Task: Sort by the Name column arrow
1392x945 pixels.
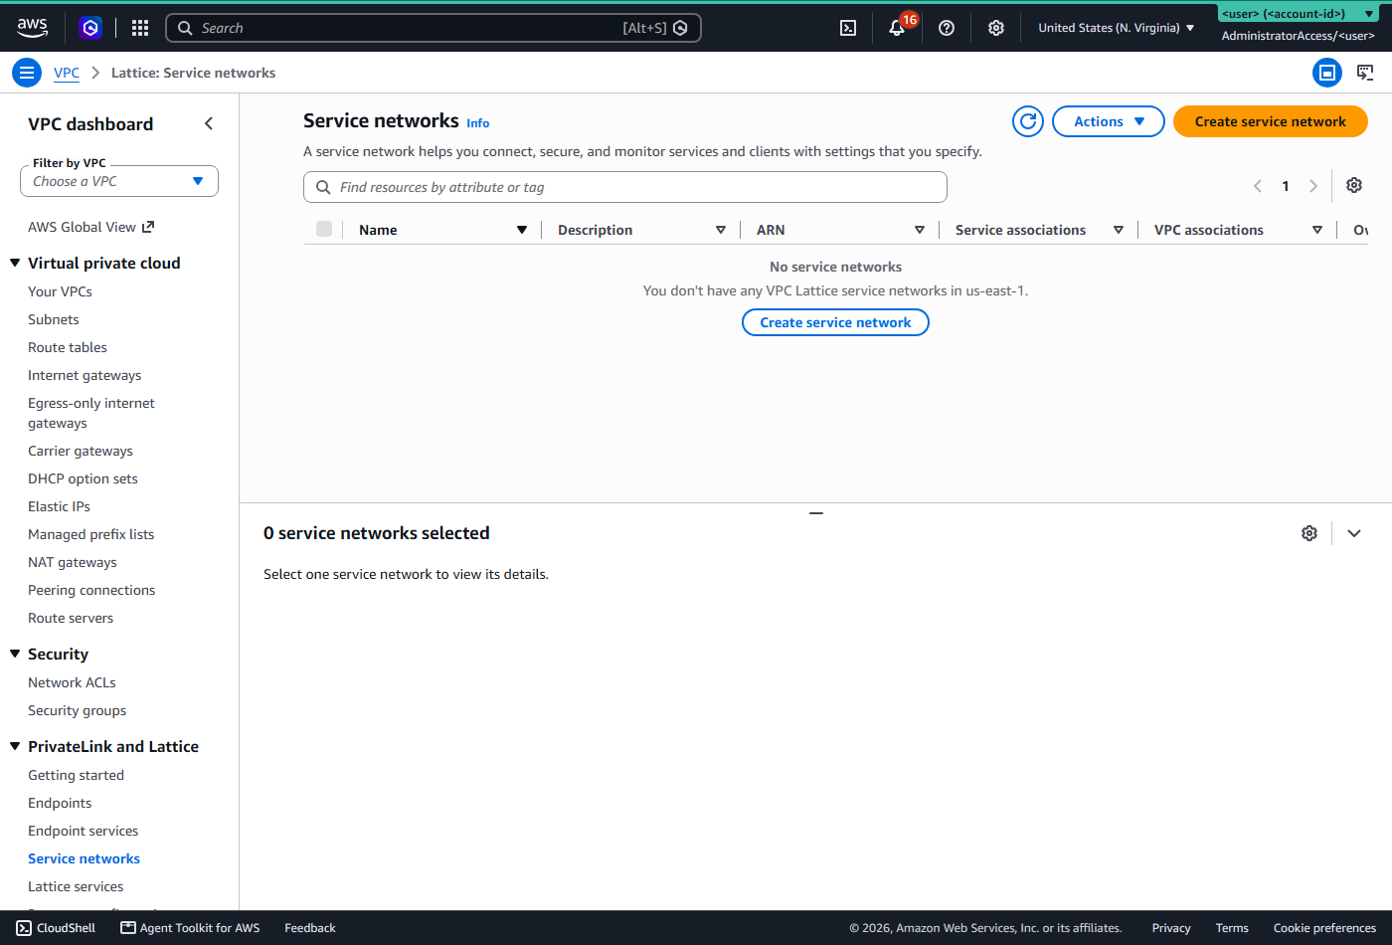Action: [522, 230]
